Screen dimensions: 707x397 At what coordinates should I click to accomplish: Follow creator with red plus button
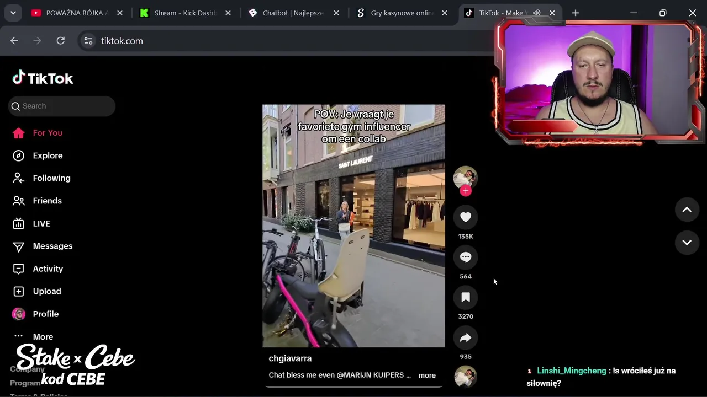point(466,191)
